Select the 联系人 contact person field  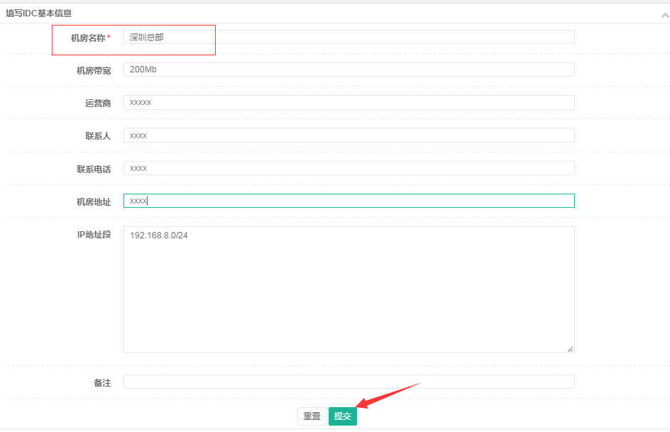pyautogui.click(x=348, y=135)
